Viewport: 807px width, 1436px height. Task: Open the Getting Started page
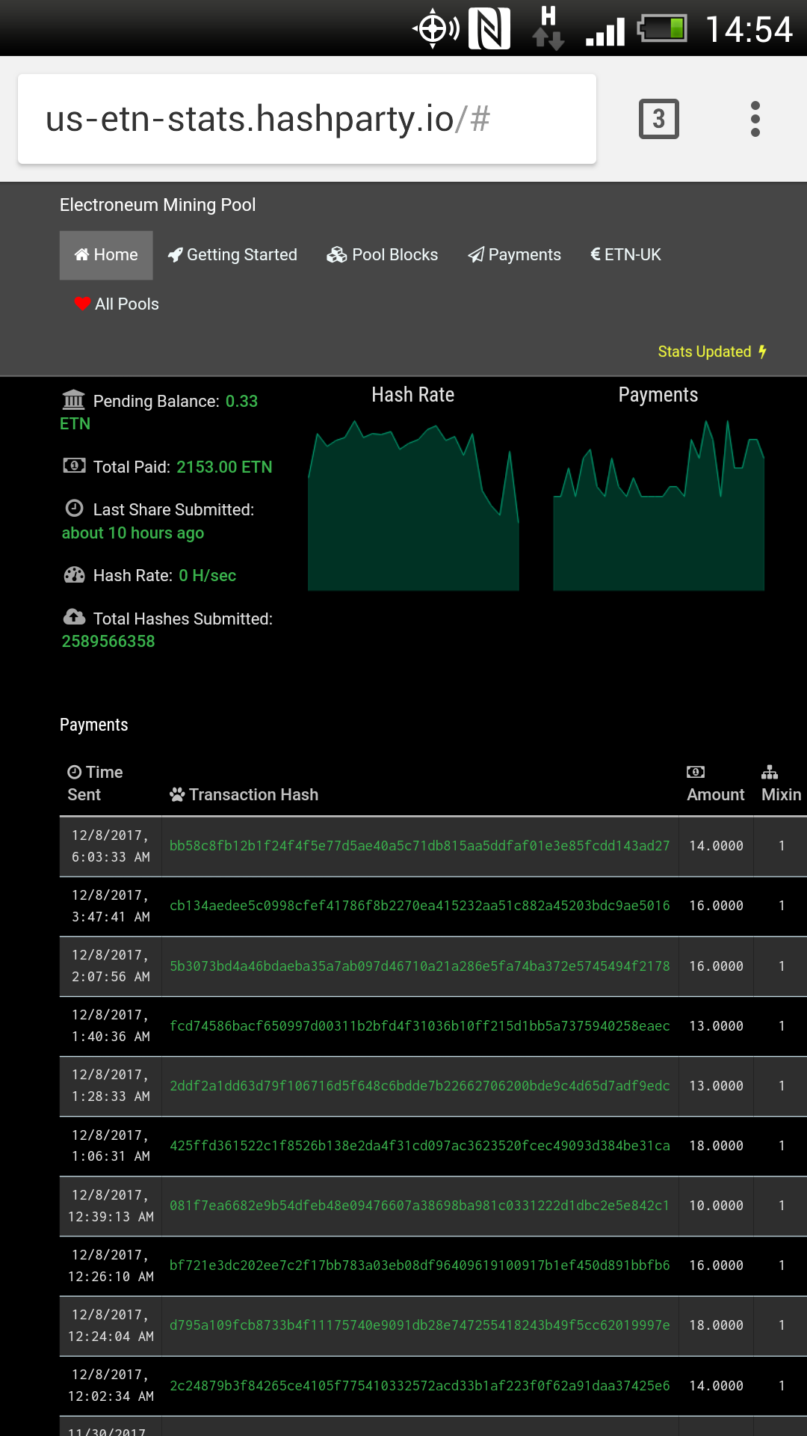click(x=232, y=255)
